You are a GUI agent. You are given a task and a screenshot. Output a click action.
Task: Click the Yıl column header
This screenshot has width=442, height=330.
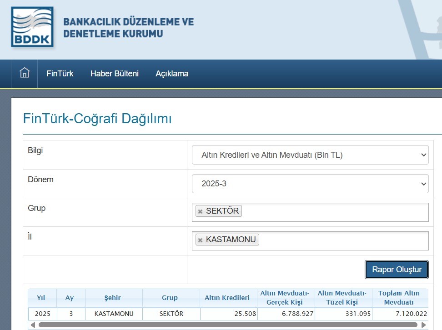42,298
